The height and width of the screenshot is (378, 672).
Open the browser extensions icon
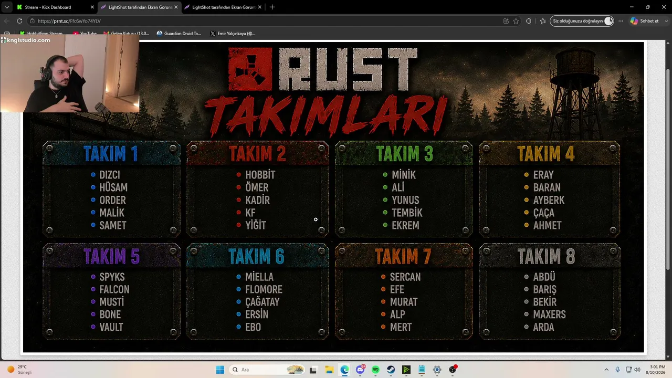tap(529, 21)
